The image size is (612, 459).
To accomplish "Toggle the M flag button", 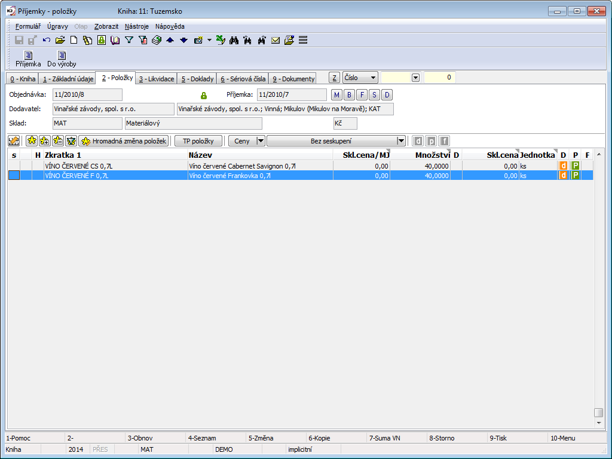I will (336, 95).
